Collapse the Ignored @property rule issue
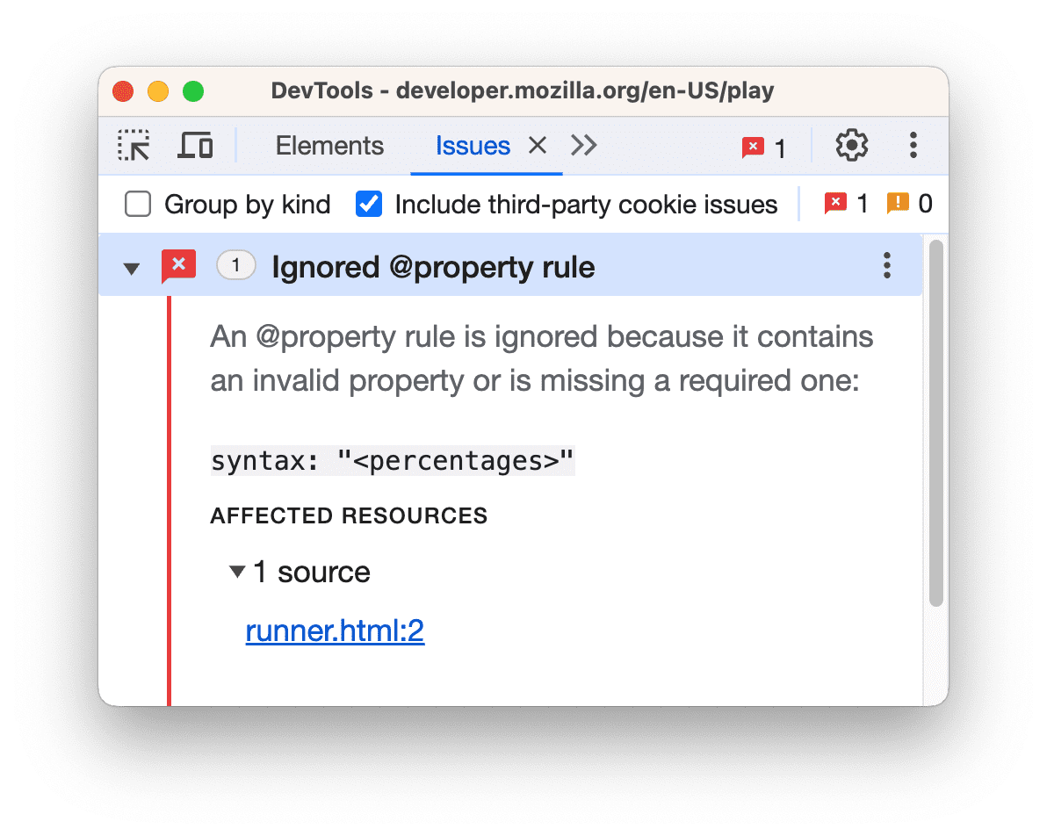Viewport: 1047px width, 836px height. (x=131, y=266)
